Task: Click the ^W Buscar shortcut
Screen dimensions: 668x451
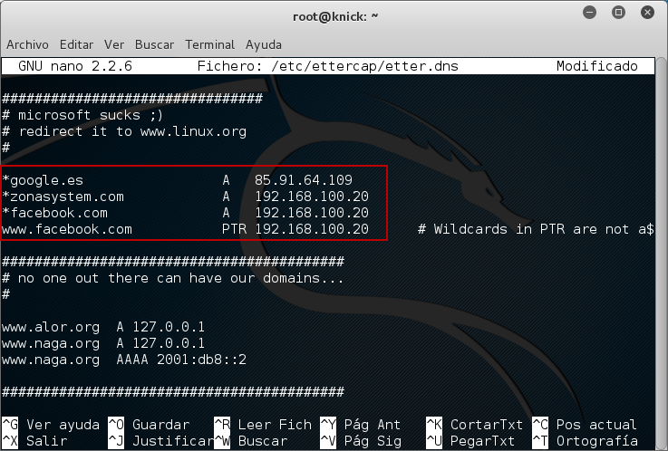Action: tap(251, 441)
